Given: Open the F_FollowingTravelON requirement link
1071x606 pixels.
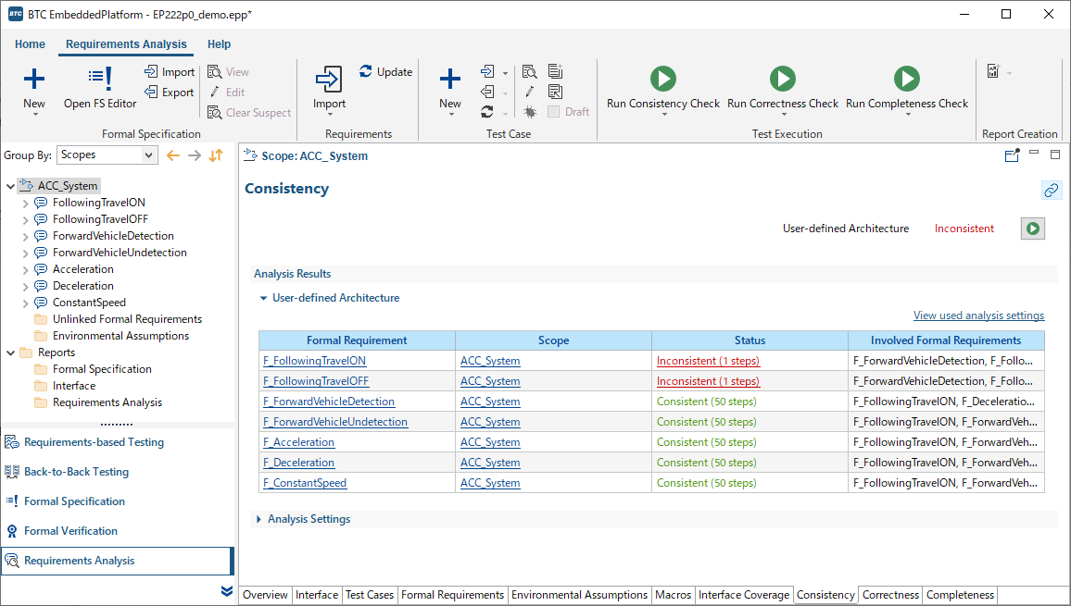Looking at the screenshot, I should 315,361.
